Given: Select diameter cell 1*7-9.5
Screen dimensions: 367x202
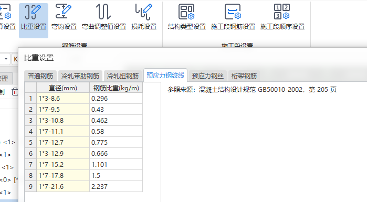Looking at the screenshot, I should (63, 110).
